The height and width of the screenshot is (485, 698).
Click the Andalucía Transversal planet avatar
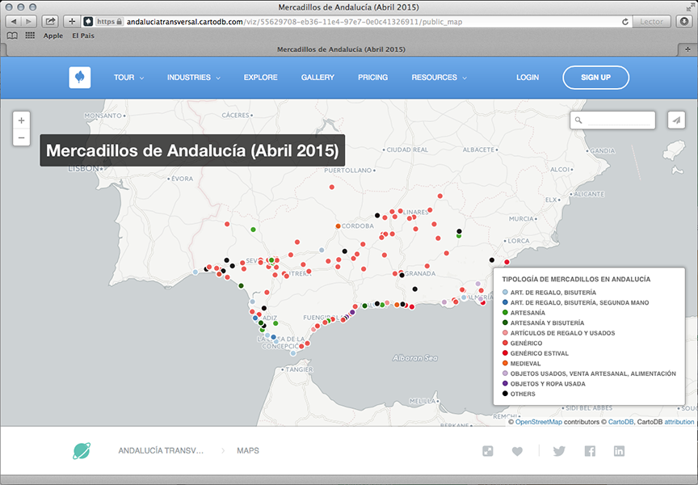[x=82, y=450]
